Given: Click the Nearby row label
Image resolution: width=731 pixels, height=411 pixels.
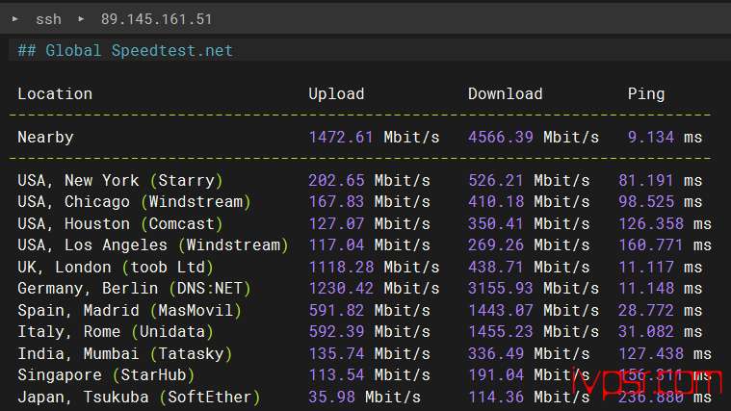Looking at the screenshot, I should click(x=45, y=137).
